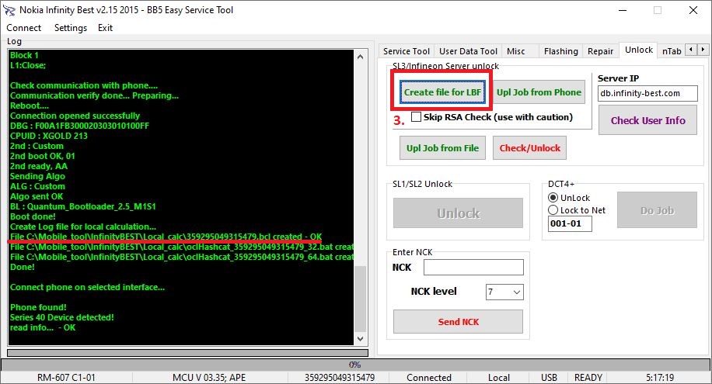Screen dimensions: 712x384
Task: Click the SL1/SL2 Unlock button
Action: pos(458,213)
